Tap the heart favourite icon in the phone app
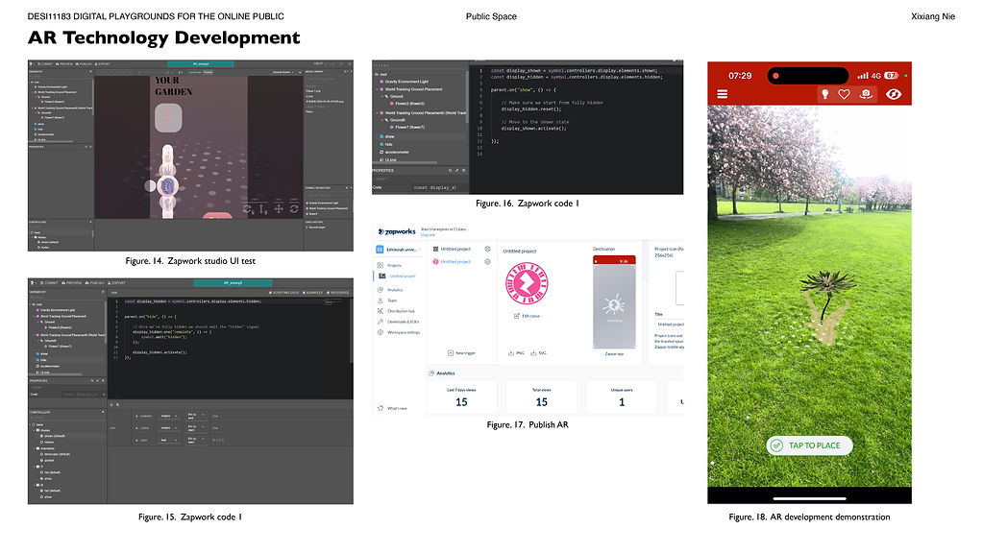983x553 pixels. [x=844, y=94]
